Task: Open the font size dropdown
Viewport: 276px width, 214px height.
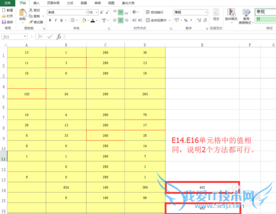Action: click(x=96, y=12)
